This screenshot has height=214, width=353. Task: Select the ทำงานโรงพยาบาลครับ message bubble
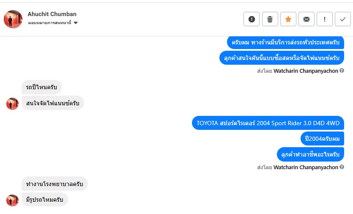[x=55, y=184]
